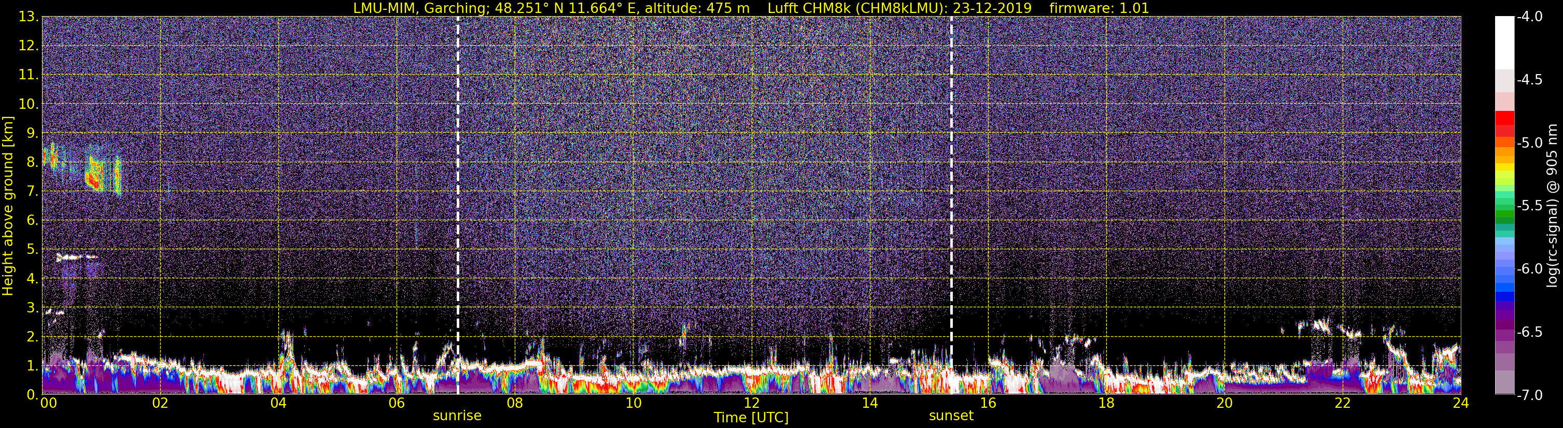Select the white dashed sunrise vertical line
The width and height of the screenshot is (1563, 428).
(x=457, y=182)
